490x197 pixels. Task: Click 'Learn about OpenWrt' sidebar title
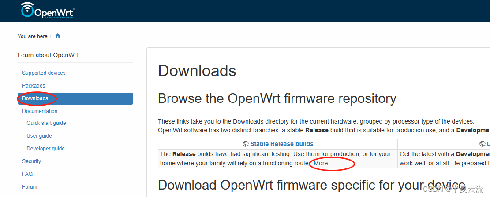click(48, 55)
